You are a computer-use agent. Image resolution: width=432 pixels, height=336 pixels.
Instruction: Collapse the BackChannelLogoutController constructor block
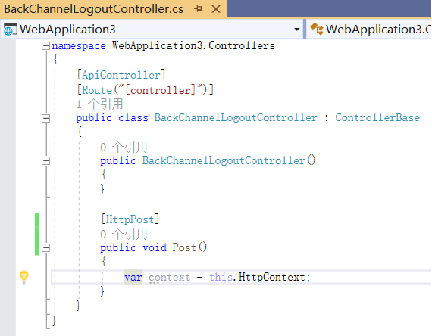pos(45,160)
